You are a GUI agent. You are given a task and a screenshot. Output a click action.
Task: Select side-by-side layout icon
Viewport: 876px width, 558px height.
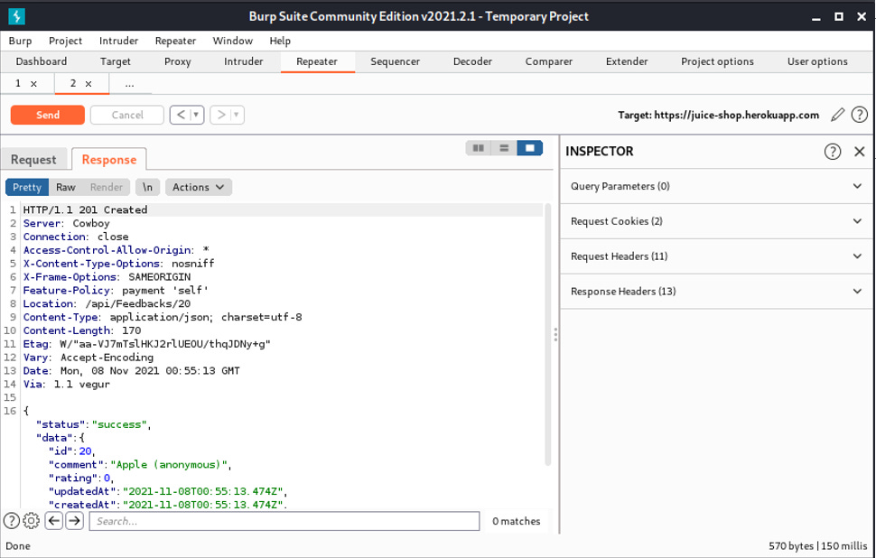(479, 148)
